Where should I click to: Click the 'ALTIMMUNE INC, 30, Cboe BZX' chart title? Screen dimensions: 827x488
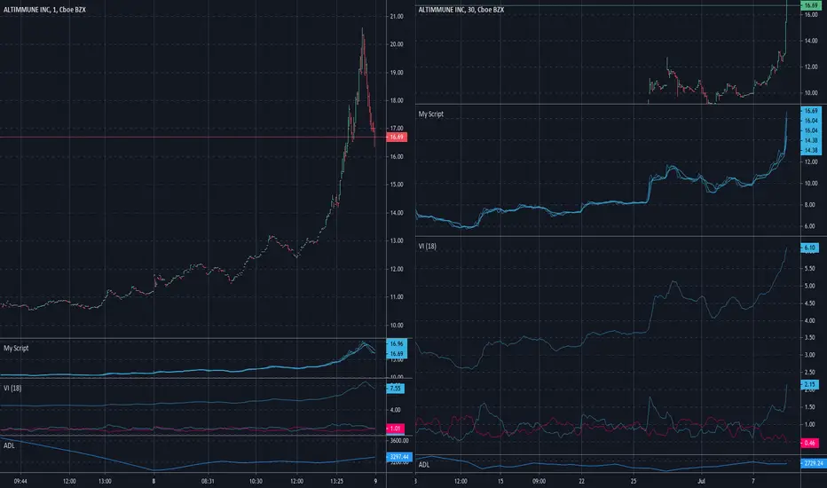pos(461,10)
